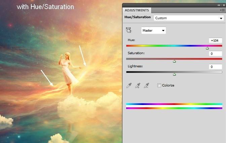Select the Add to Sample eyedropper
226x143 pixels.
pos(137,86)
